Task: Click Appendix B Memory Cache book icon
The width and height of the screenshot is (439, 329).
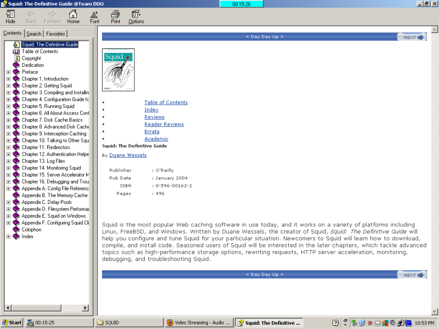Action: pos(16,195)
